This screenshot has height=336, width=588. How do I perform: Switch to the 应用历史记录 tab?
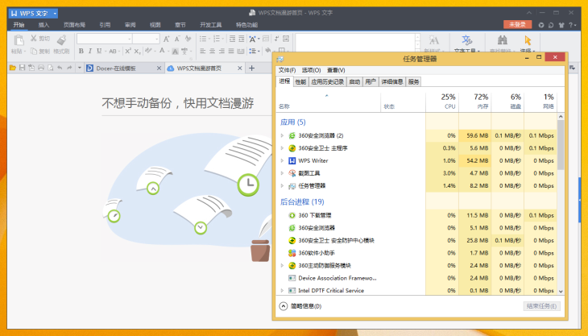coord(327,81)
